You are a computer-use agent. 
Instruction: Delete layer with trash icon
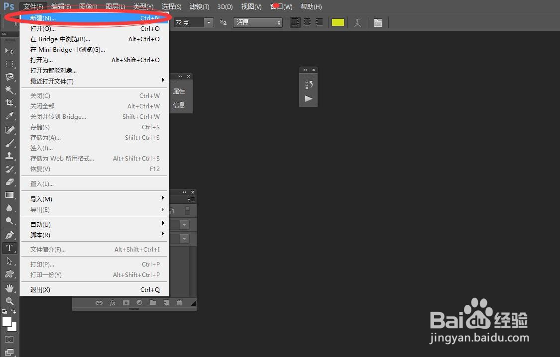pos(179,303)
